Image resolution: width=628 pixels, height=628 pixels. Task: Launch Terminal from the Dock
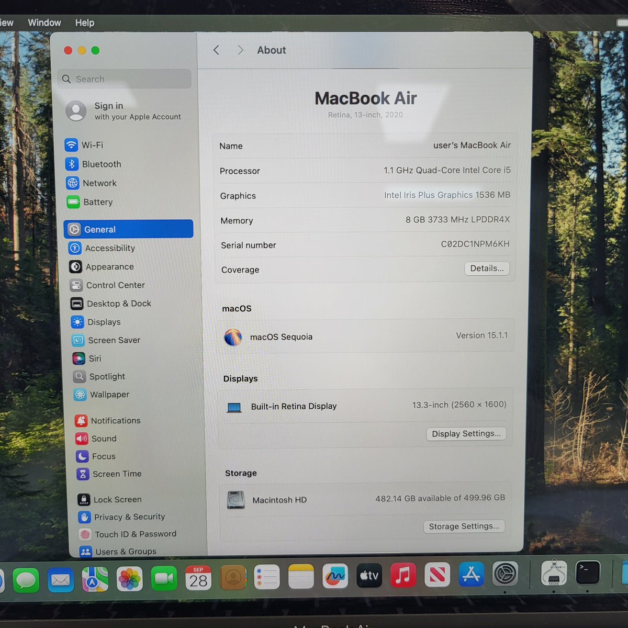click(588, 573)
